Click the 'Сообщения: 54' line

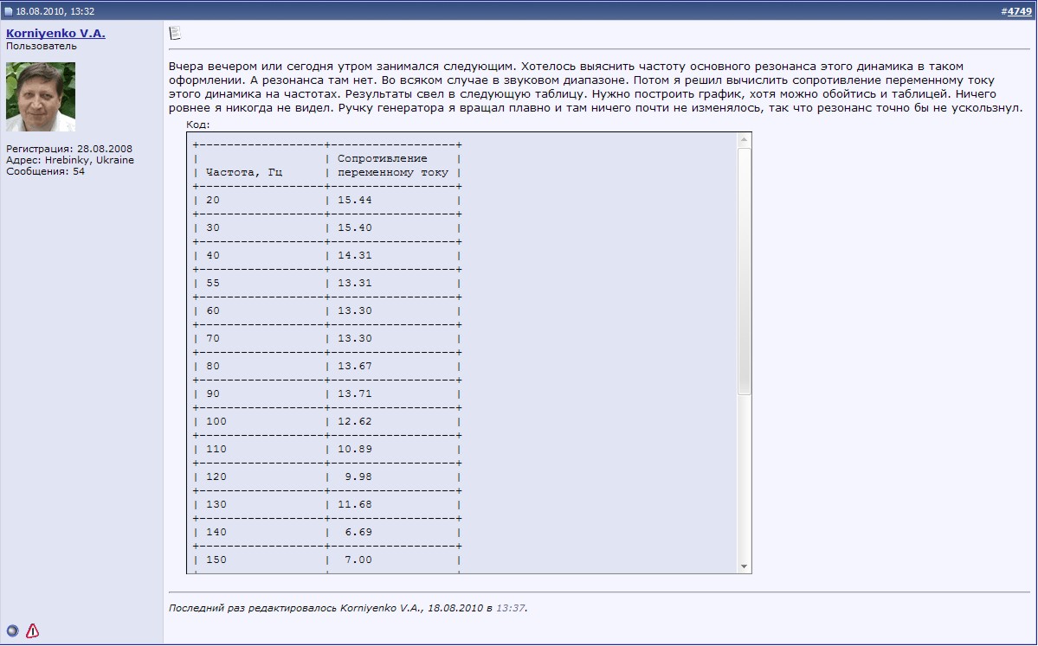coord(46,171)
